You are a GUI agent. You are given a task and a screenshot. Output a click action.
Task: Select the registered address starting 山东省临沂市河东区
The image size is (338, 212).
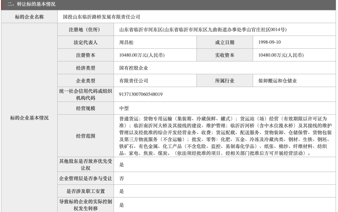pyautogui.click(x=203, y=29)
